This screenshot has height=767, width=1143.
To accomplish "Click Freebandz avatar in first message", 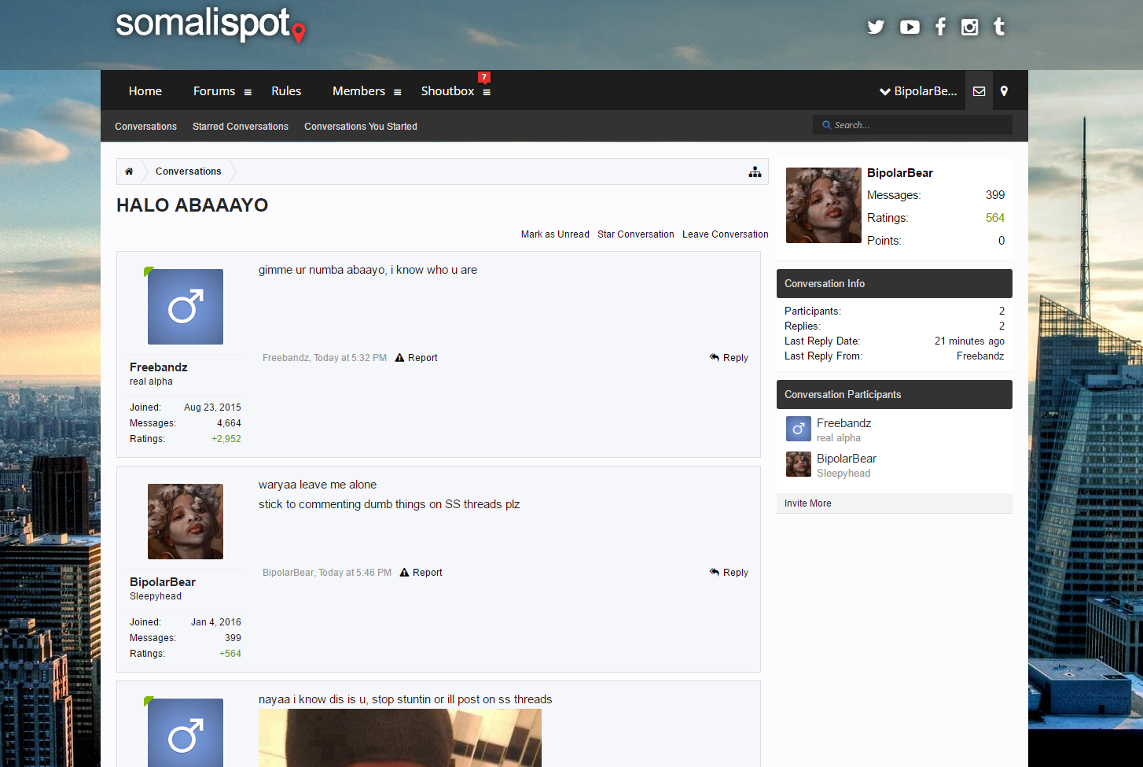I will pyautogui.click(x=186, y=307).
